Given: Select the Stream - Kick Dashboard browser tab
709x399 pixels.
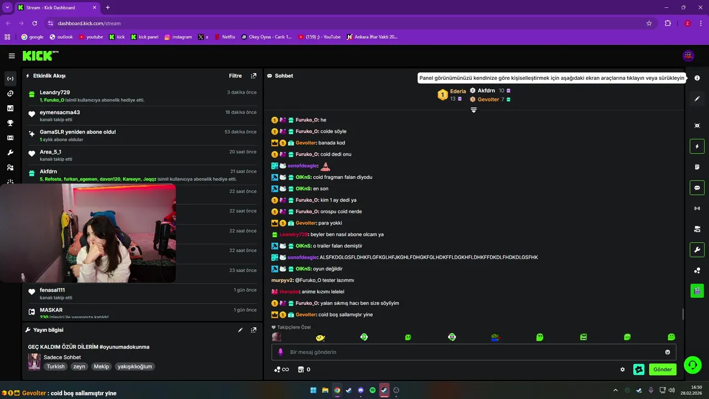Looking at the screenshot, I should pyautogui.click(x=57, y=8).
